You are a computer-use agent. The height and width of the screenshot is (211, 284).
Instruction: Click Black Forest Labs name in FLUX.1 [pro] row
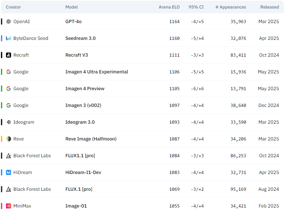coord(32,189)
